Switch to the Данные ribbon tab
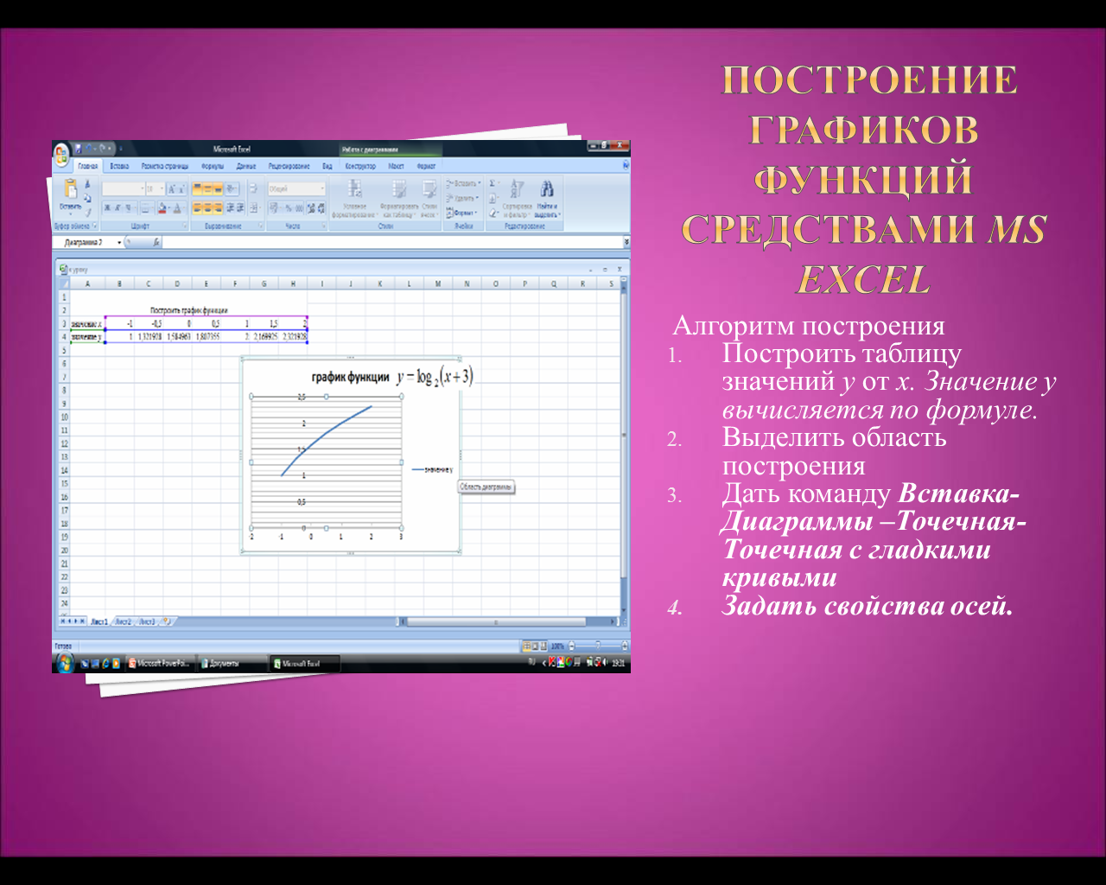The height and width of the screenshot is (885, 1106). (246, 166)
